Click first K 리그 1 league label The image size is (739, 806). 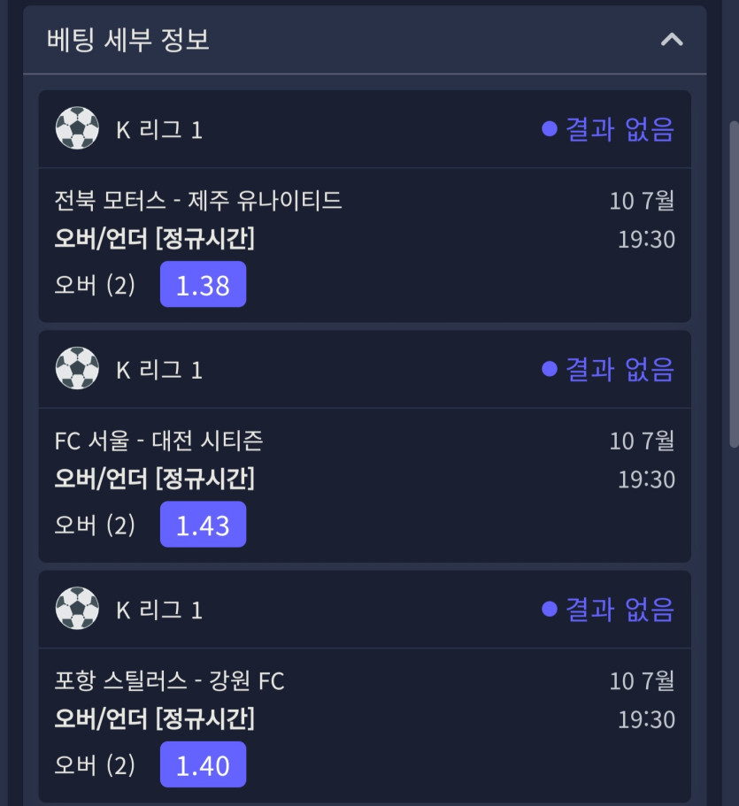click(159, 129)
